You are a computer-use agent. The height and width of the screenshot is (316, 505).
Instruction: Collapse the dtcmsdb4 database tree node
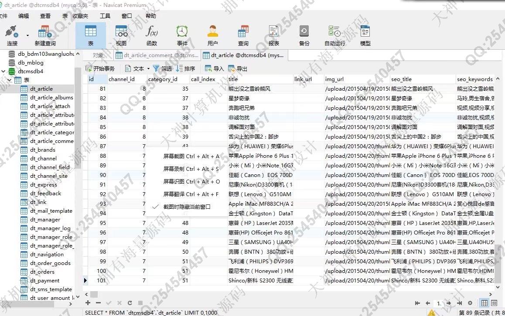(x=4, y=71)
